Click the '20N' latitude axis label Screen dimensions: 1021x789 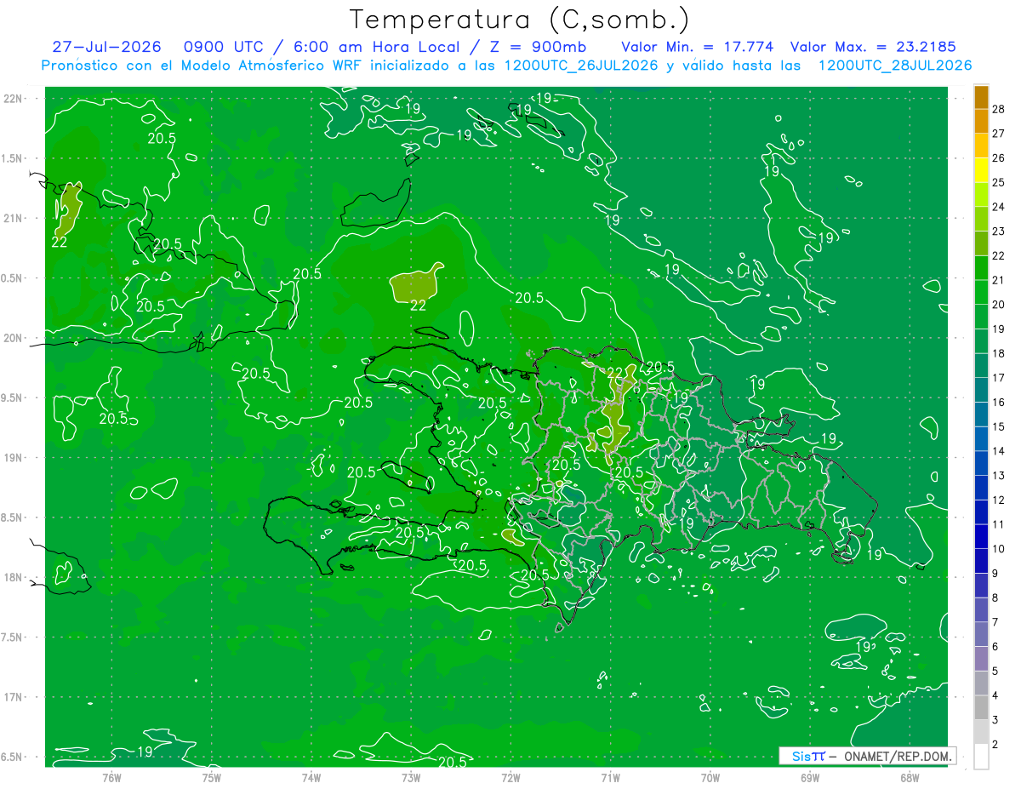pos(14,338)
